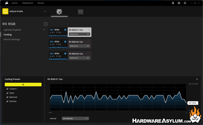The width and height of the screenshot is (203, 125).
Task: Open the three-dot menu for RX RGB #1: Fan
Action: [x=89, y=30]
